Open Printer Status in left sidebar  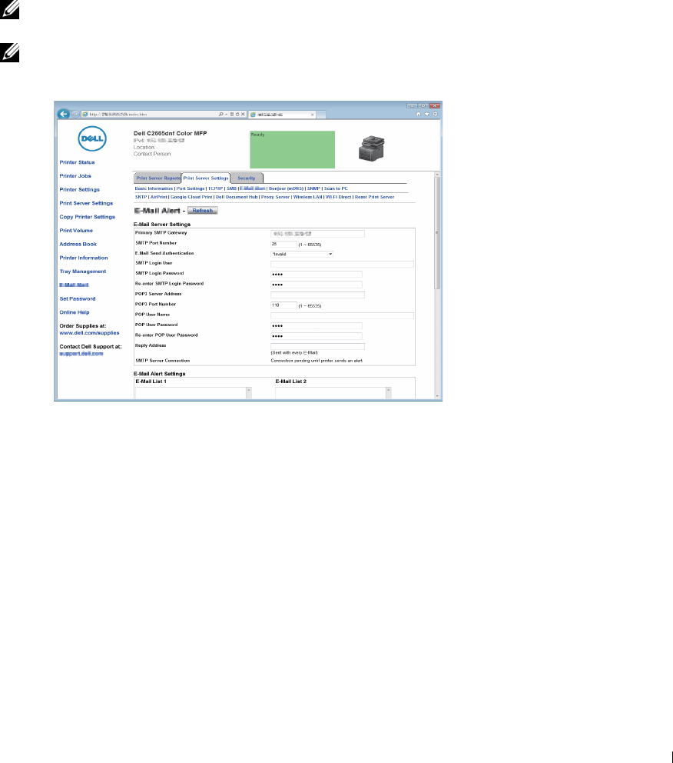[x=78, y=162]
